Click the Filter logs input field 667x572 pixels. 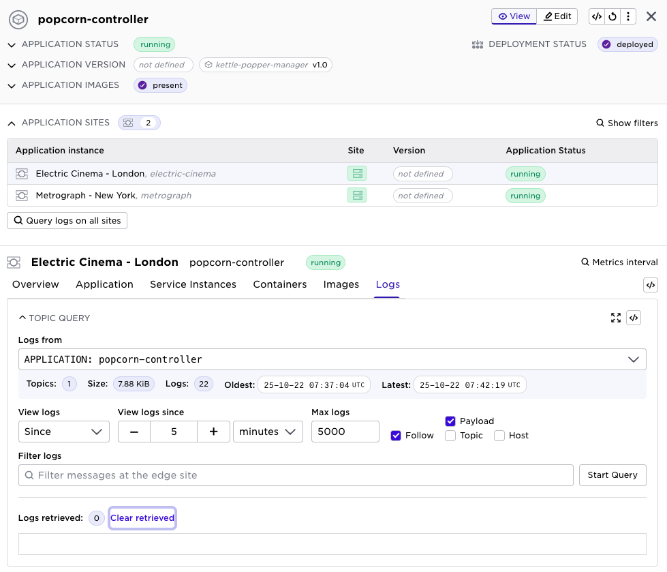coord(296,475)
